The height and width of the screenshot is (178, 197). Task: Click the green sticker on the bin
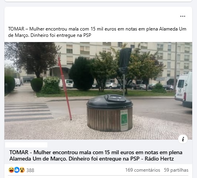pos(124,120)
